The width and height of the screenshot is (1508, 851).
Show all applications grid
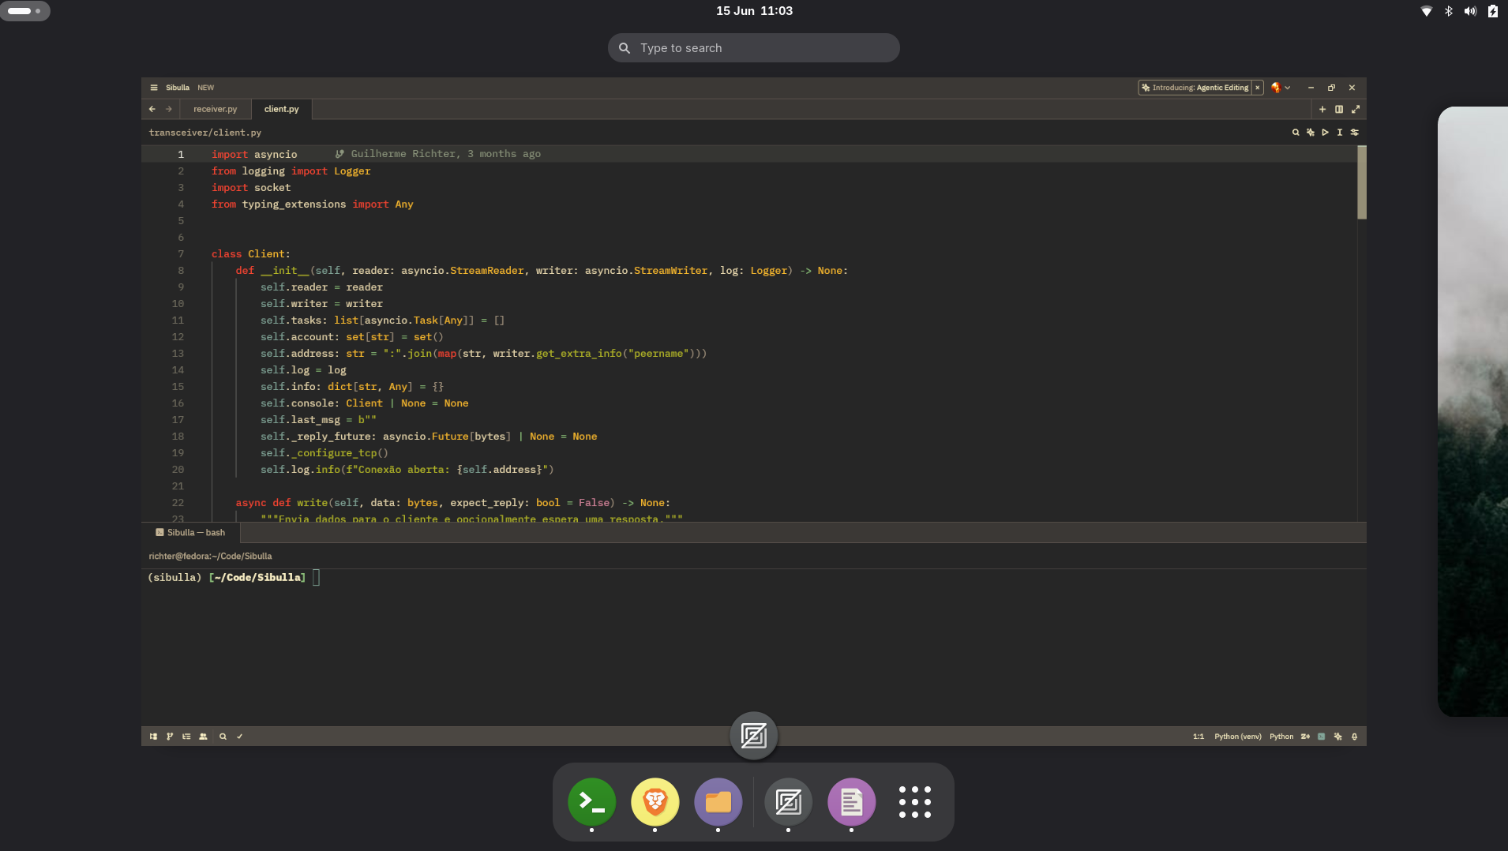914,802
